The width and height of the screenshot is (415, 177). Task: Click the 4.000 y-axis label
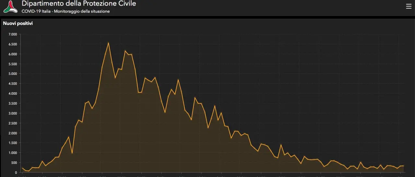13,94
